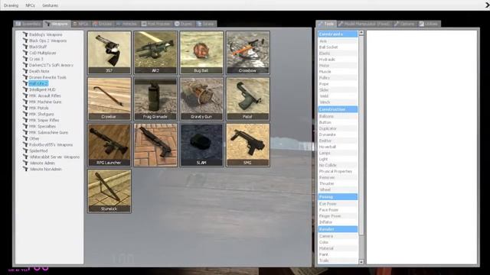Select the SpiderMod category

pyautogui.click(x=38, y=151)
